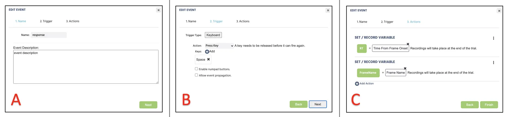
Task: Enable numpad buttons checkbox
Action: tap(196, 69)
